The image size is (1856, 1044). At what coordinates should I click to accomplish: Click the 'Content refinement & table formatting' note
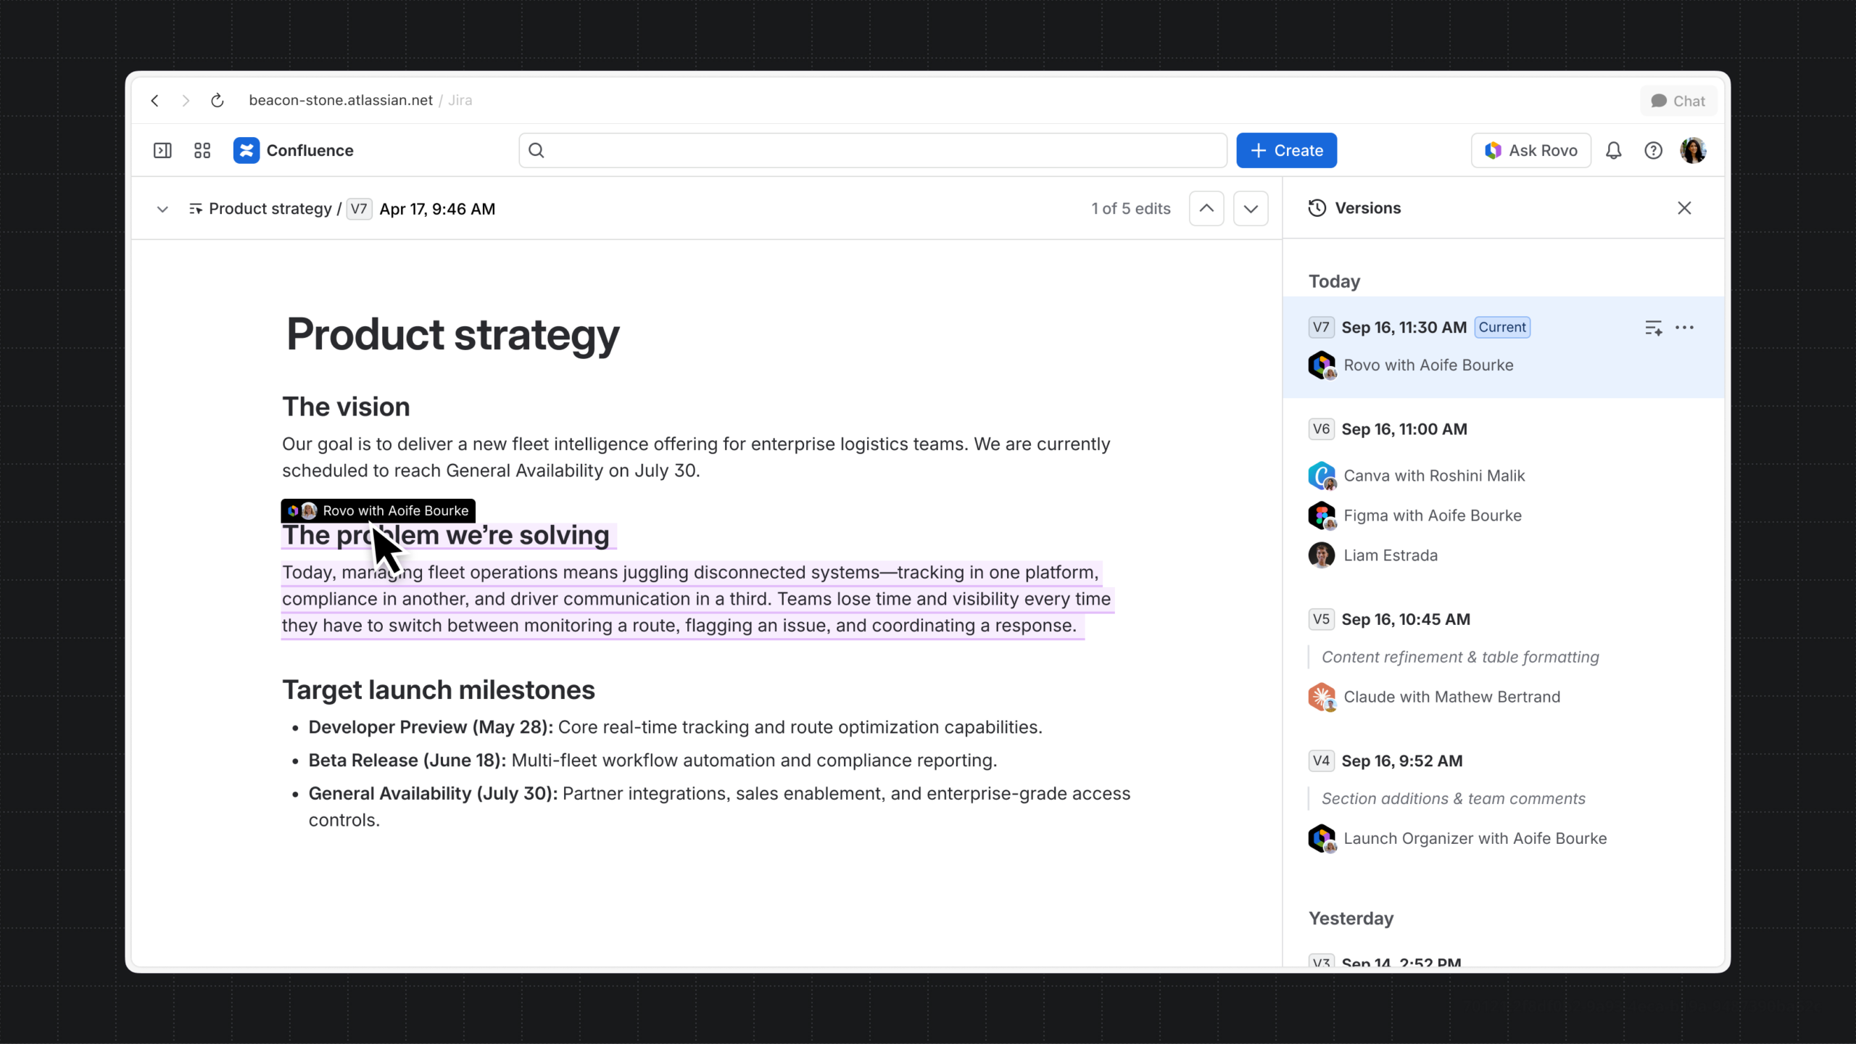(x=1460, y=657)
